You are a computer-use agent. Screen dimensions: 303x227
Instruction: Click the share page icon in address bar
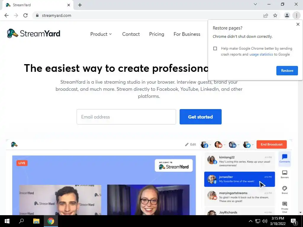coord(266,15)
